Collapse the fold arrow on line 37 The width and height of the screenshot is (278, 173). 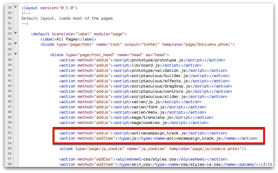click(15, 54)
